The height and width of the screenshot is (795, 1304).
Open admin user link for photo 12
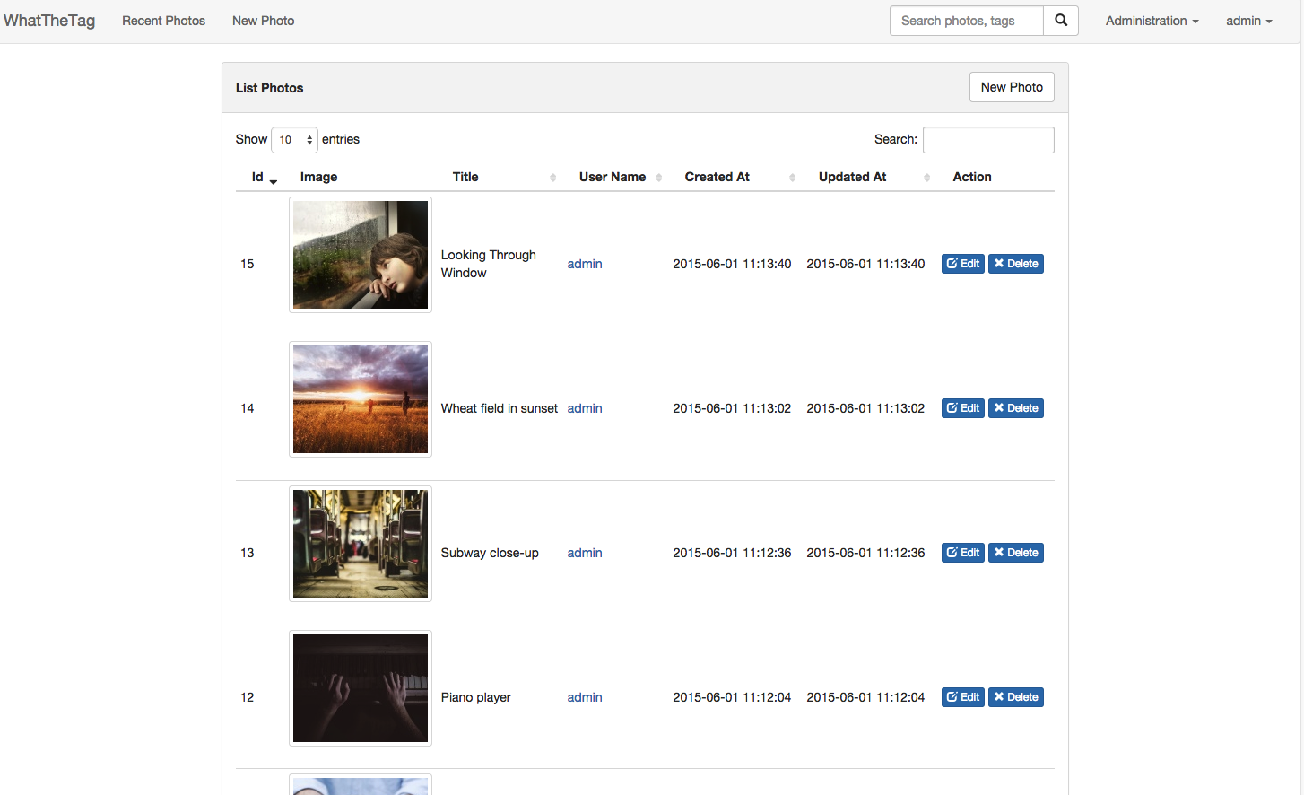585,697
